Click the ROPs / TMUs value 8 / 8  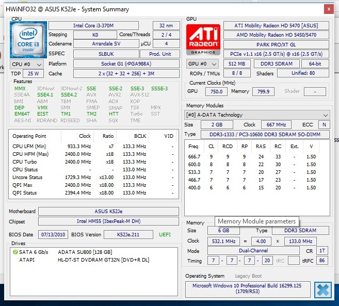pos(237,73)
